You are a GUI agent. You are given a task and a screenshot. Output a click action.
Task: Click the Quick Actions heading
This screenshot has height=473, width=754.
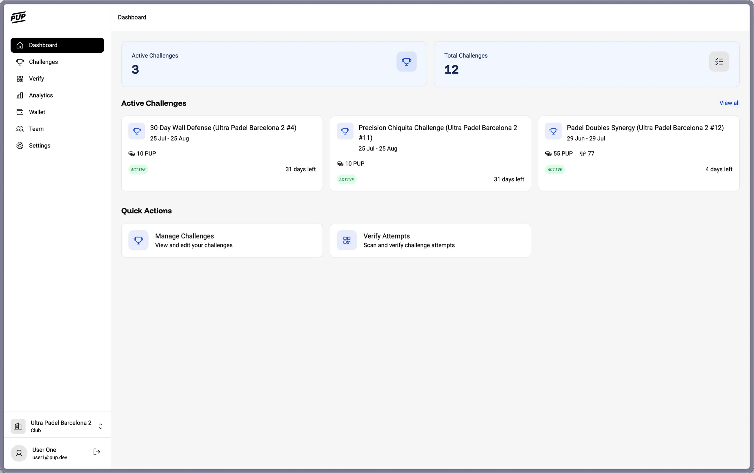[x=146, y=211]
